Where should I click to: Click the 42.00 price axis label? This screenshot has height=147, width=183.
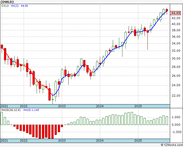[x=176, y=18]
